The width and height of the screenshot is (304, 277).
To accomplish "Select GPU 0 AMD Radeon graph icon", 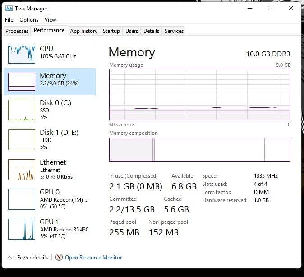I will [22, 199].
